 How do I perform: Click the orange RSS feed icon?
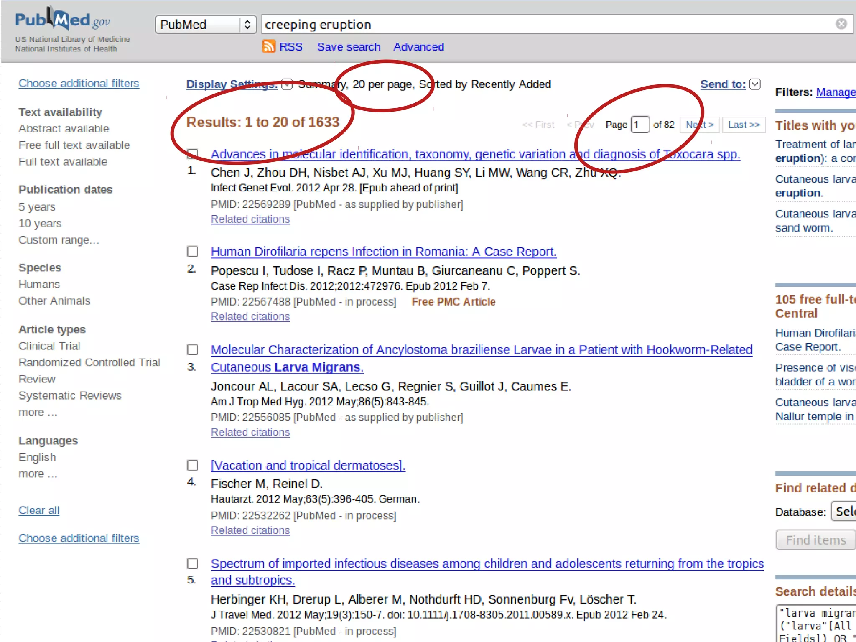click(x=268, y=46)
